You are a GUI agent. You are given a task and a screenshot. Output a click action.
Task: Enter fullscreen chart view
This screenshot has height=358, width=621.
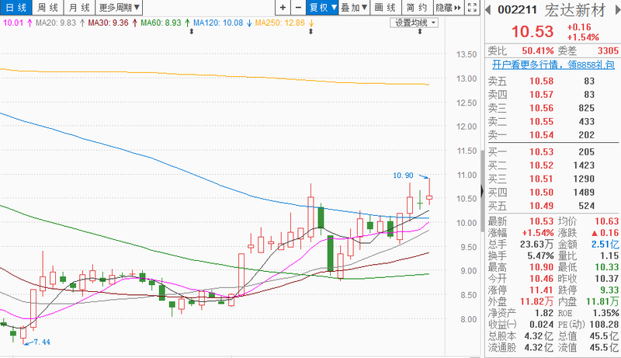(473, 8)
